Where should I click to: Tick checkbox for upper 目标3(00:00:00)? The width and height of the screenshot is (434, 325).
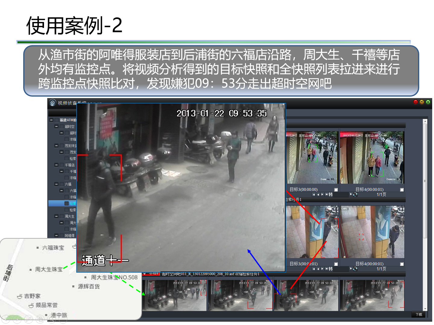click(336, 190)
